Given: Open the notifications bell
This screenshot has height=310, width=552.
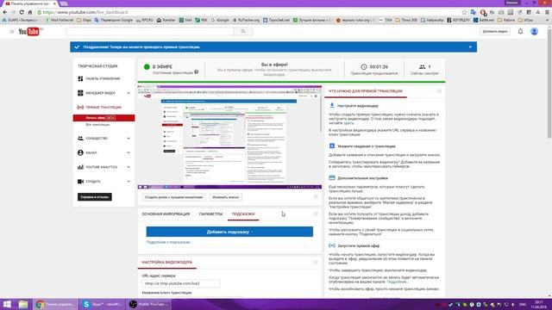Looking at the screenshot, I should pyautogui.click(x=520, y=32).
